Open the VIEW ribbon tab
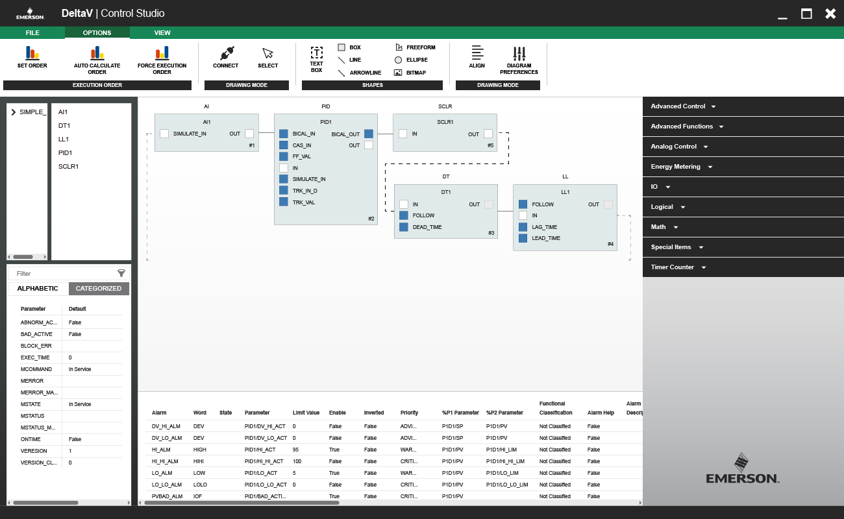This screenshot has height=519, width=844. tap(162, 33)
